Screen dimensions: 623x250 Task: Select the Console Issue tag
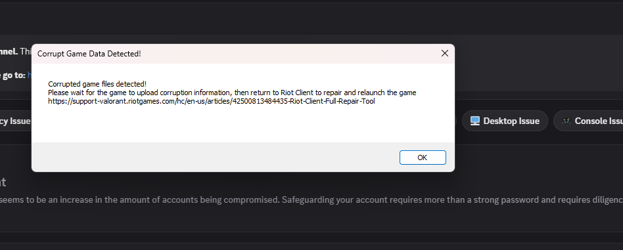589,121
